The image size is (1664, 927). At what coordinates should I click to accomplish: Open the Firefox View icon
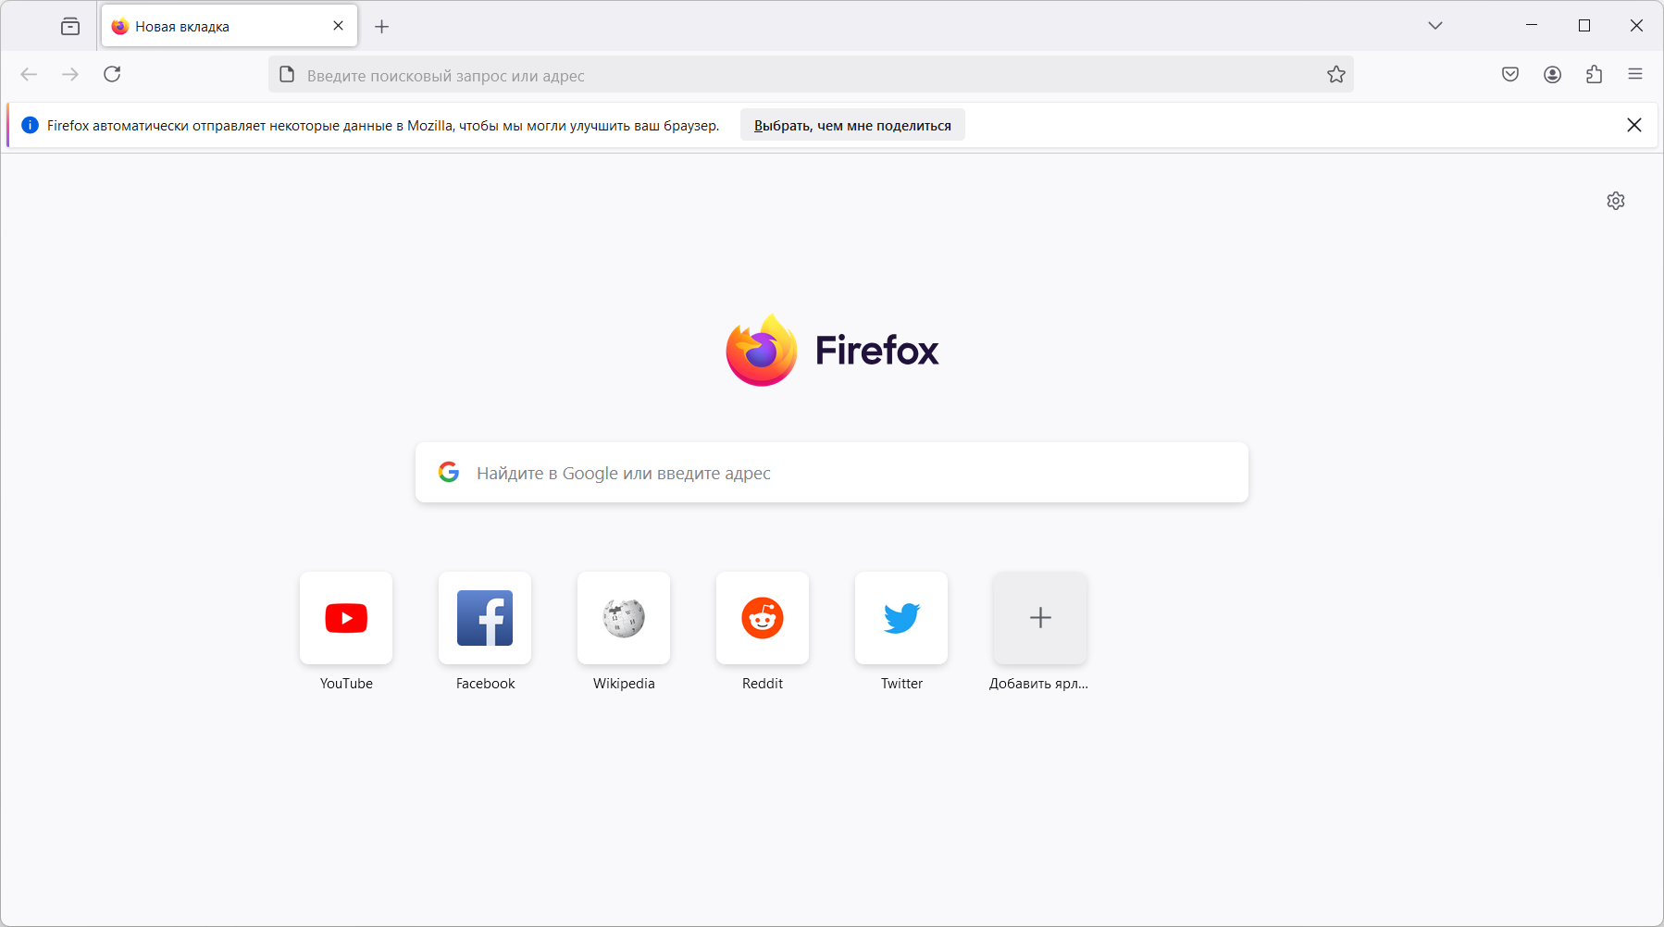[70, 26]
